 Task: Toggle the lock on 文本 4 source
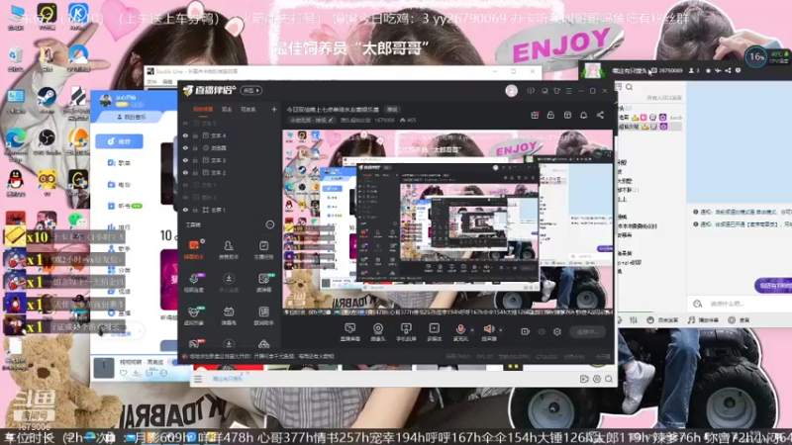(x=195, y=135)
